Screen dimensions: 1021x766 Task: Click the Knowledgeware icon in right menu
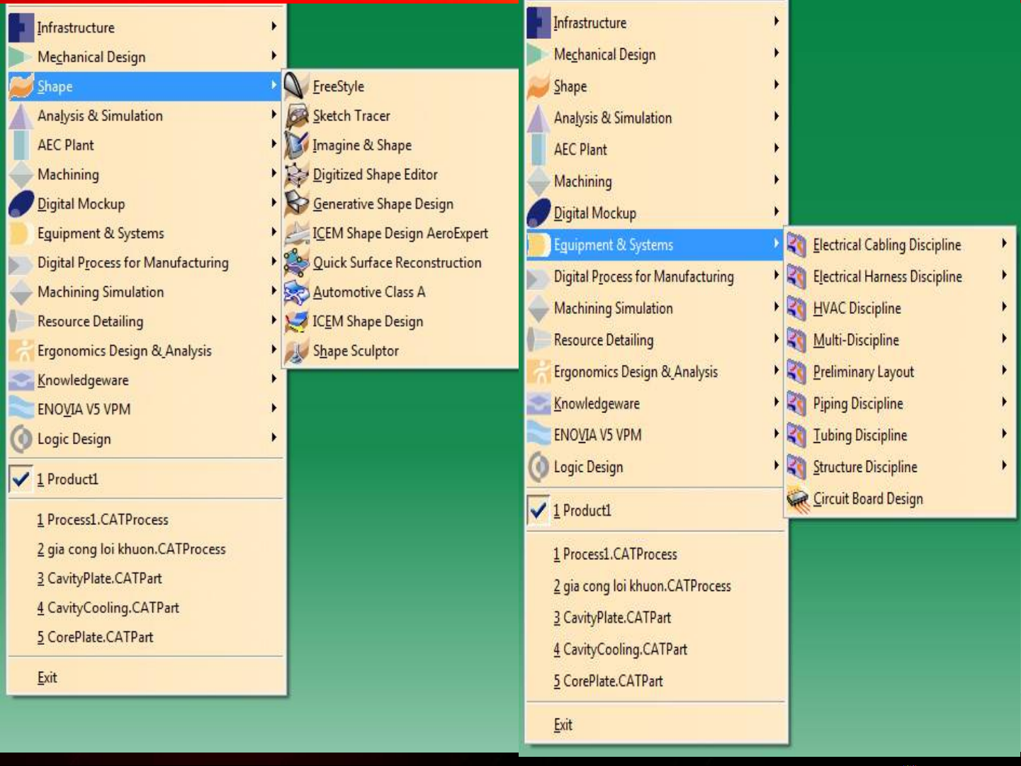click(x=538, y=403)
